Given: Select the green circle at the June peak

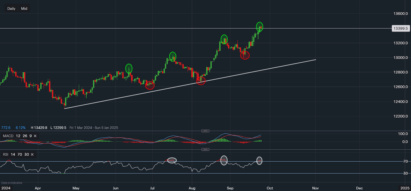Looking at the screenshot, I should pyautogui.click(x=129, y=68).
